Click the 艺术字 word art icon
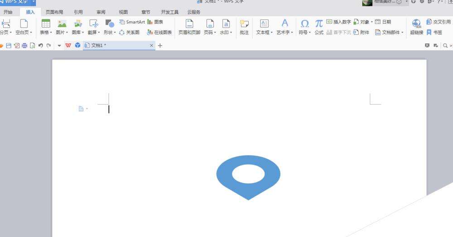Screen dimensions: 453x237 click(x=285, y=23)
